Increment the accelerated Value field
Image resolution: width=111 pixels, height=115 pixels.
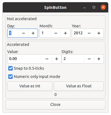[57, 59]
